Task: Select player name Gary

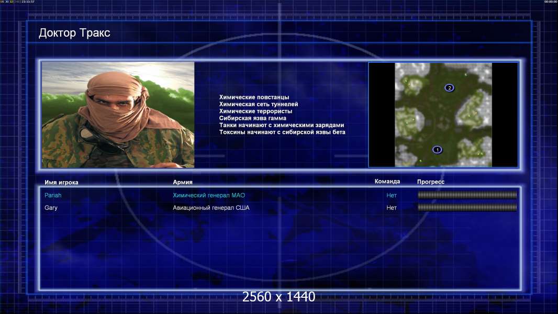Action: pos(51,208)
